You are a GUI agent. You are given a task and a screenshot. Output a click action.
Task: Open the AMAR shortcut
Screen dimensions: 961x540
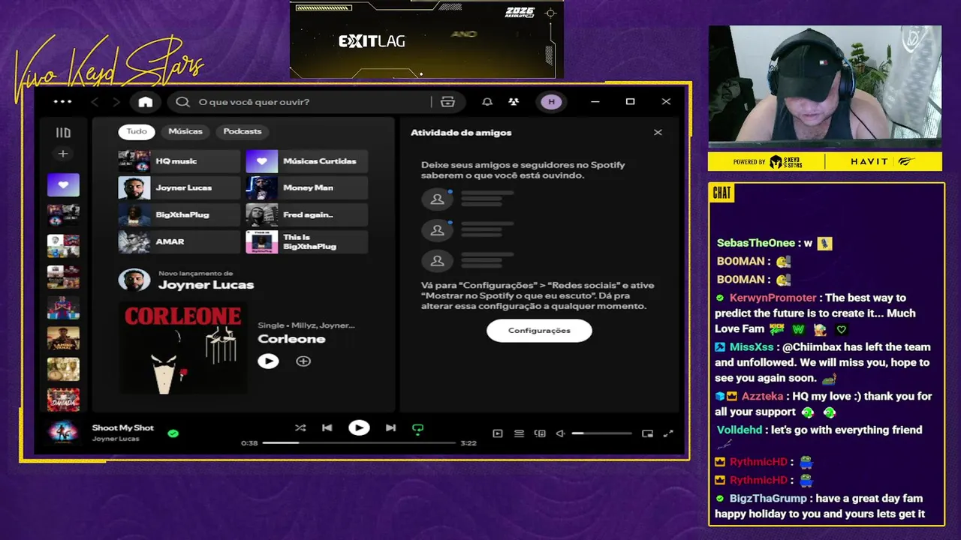coord(179,242)
